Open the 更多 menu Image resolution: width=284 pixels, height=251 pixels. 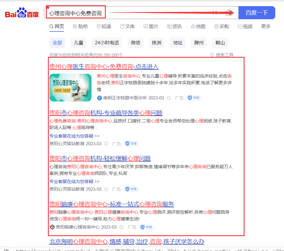266,27
